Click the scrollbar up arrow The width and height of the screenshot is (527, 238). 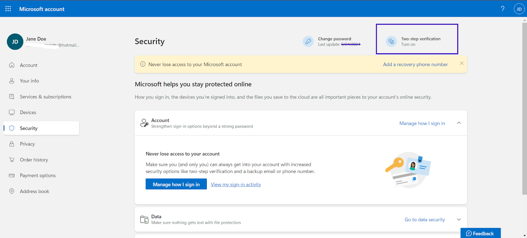pos(524,20)
